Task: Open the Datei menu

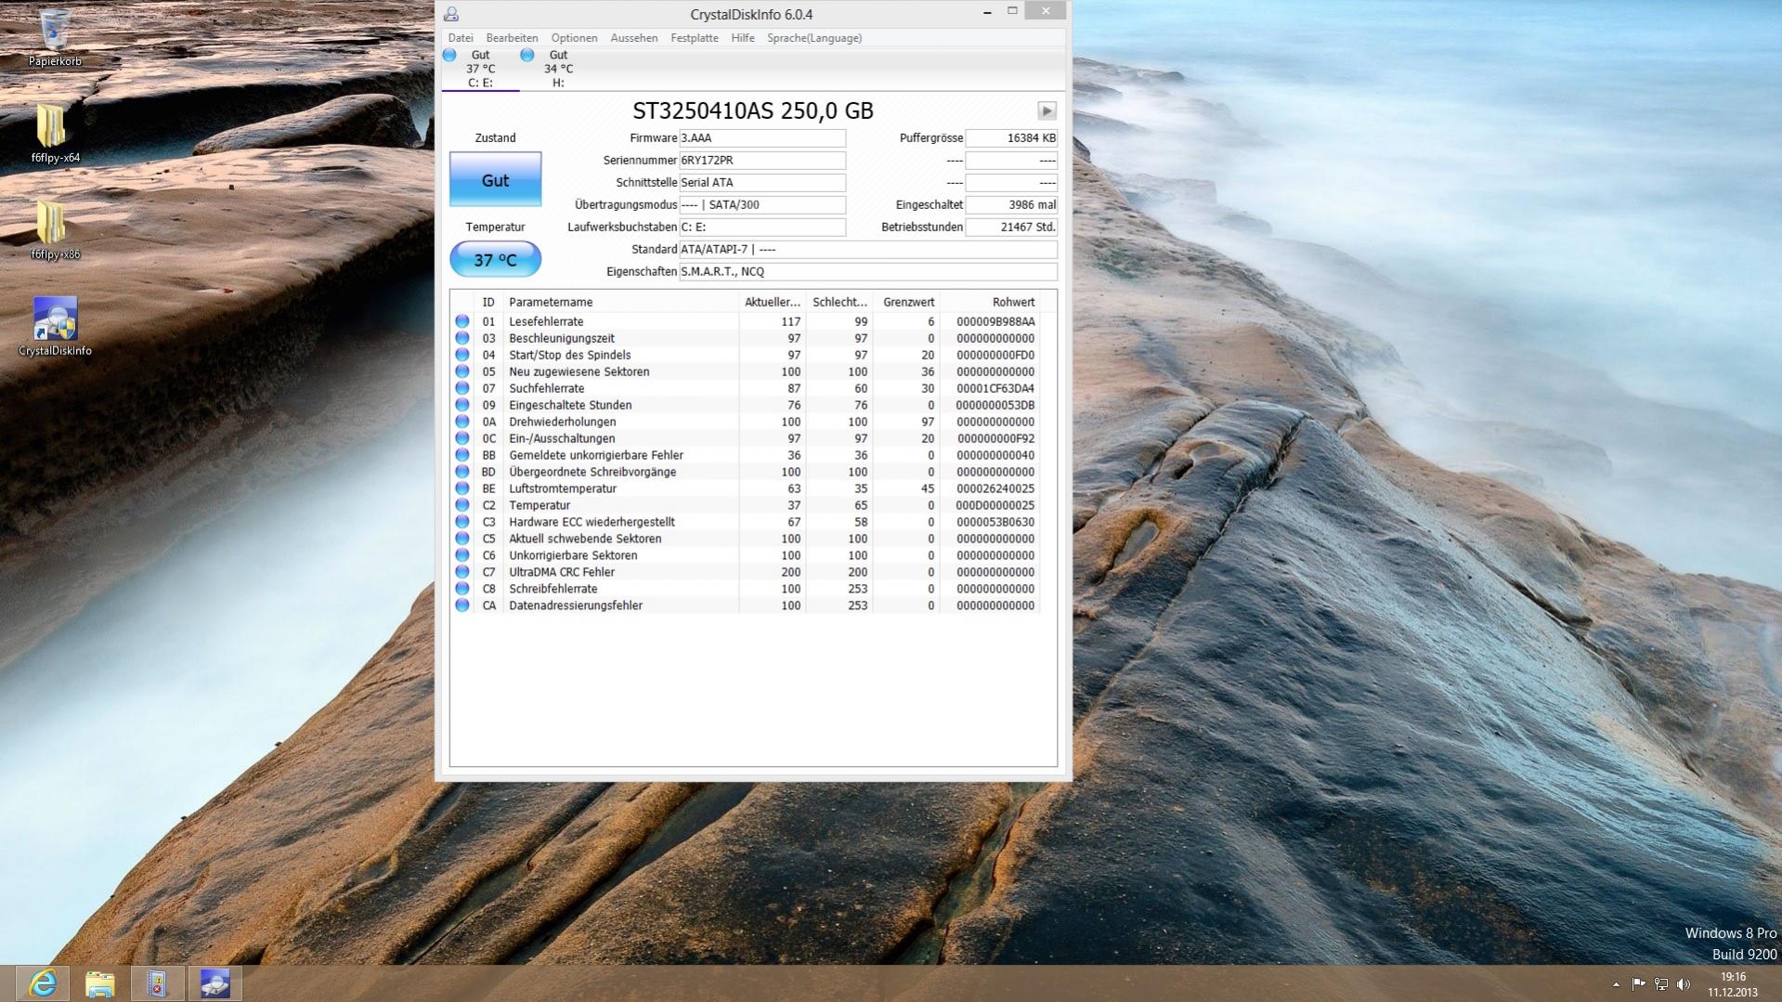Action: 461,38
